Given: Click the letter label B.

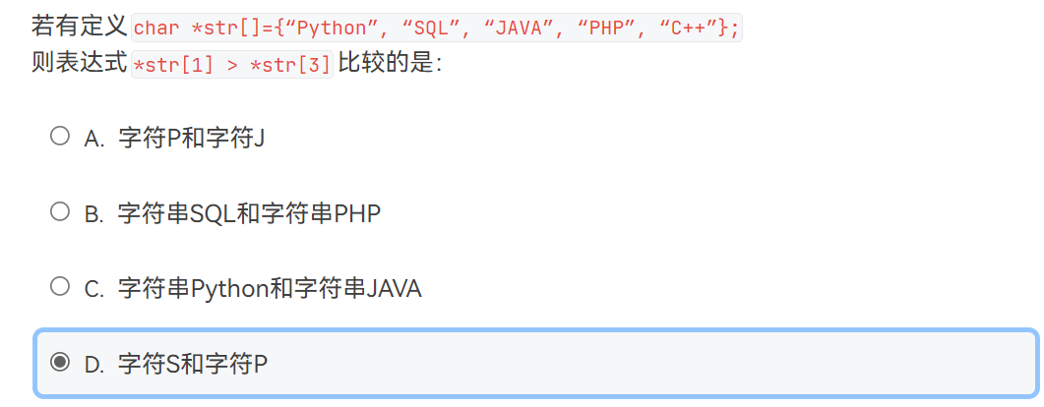Looking at the screenshot, I should [93, 213].
